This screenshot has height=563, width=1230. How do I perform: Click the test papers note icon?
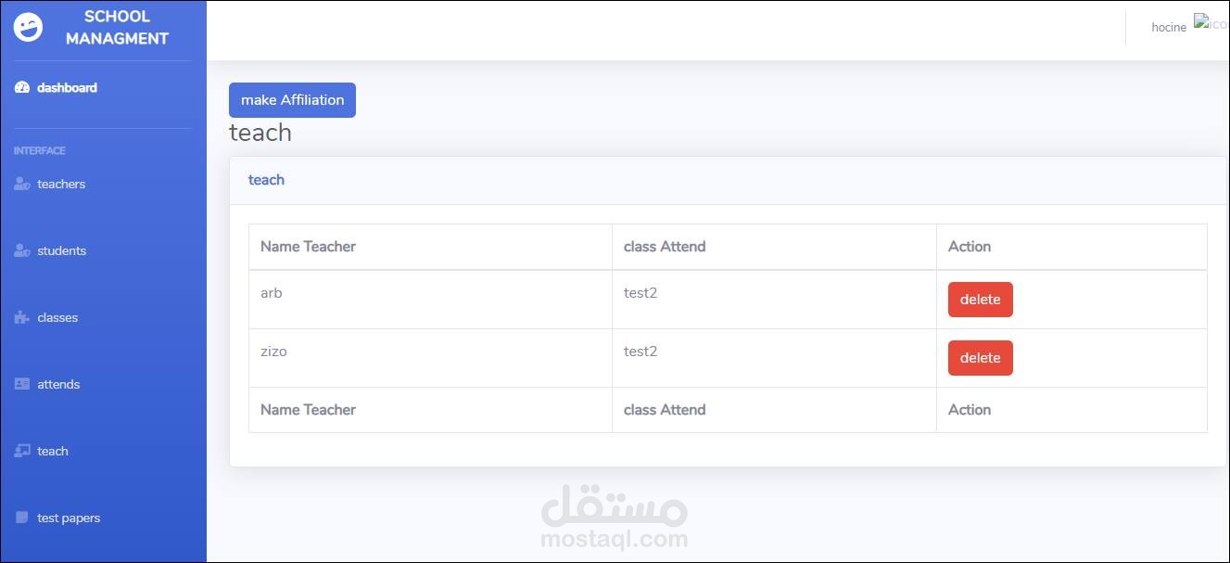pyautogui.click(x=22, y=518)
